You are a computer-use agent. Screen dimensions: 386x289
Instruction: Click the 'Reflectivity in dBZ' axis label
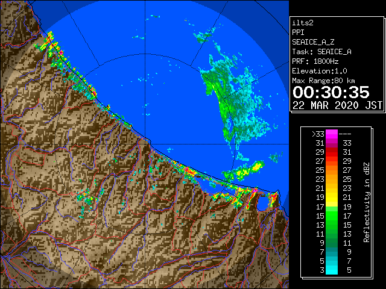(x=366, y=202)
